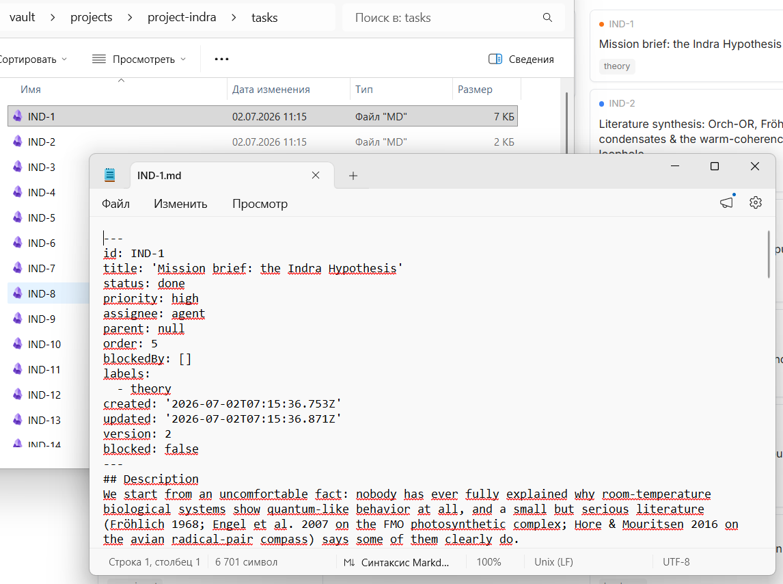The height and width of the screenshot is (584, 783).
Task: Click the IND-2 file icon in Explorer
Action: pyautogui.click(x=18, y=142)
